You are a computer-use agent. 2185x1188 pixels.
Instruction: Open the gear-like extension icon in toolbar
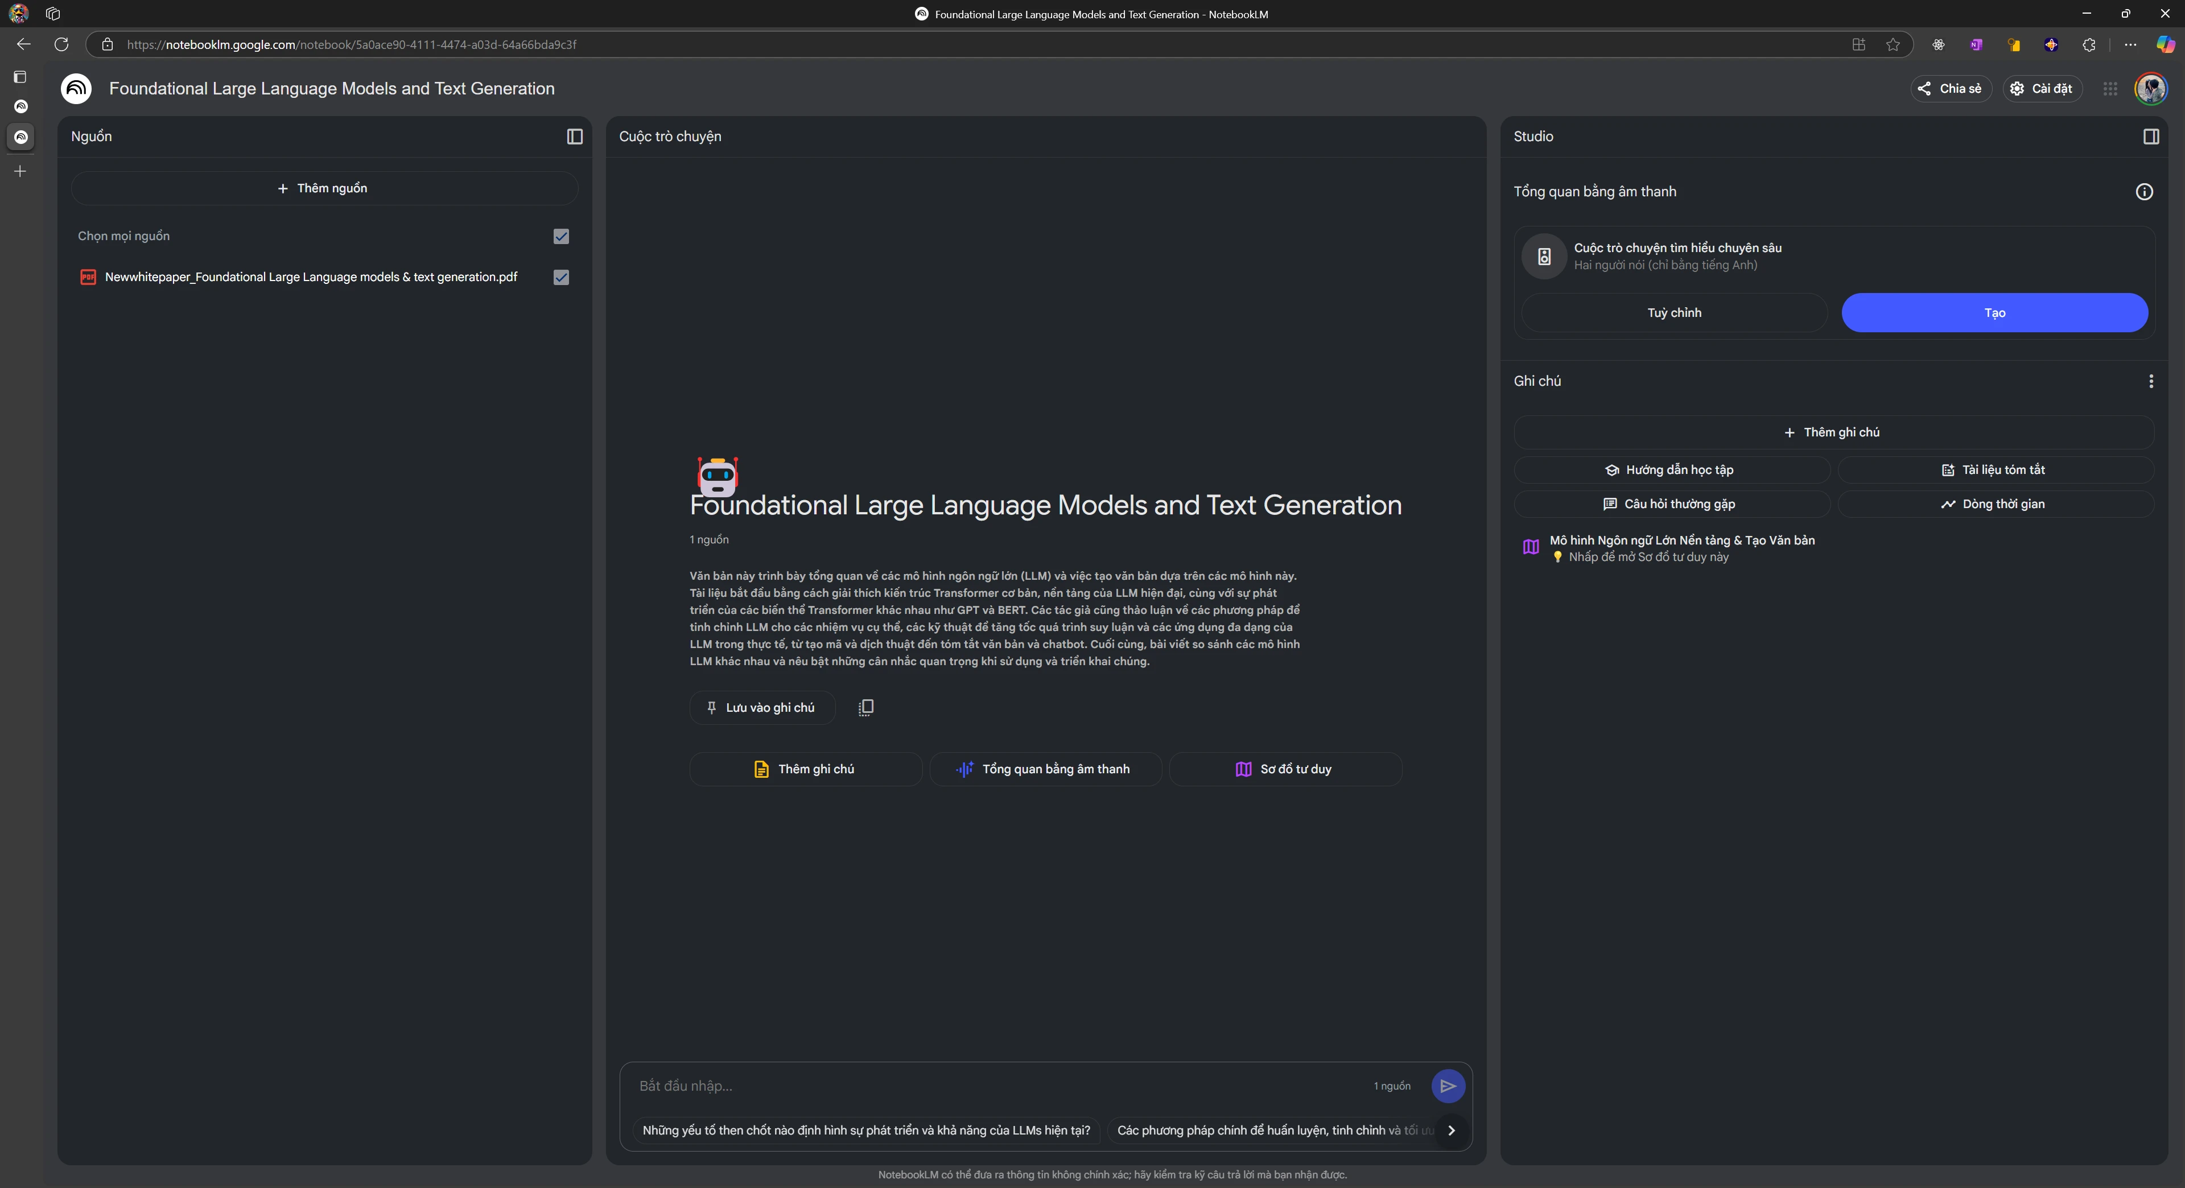pos(1938,44)
